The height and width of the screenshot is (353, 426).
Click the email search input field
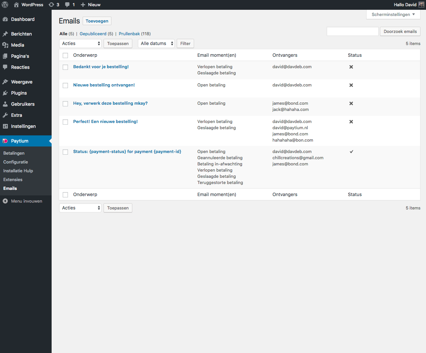(352, 31)
